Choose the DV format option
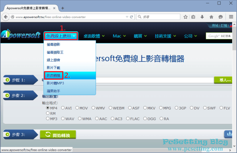The width and height of the screenshot is (237, 153). pyautogui.click(x=192, y=108)
